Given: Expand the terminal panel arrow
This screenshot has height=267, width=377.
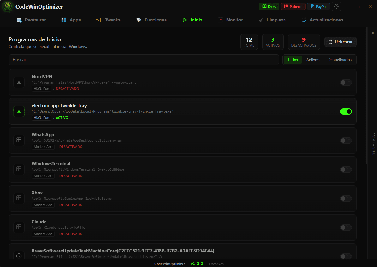Looking at the screenshot, I should (373, 33).
